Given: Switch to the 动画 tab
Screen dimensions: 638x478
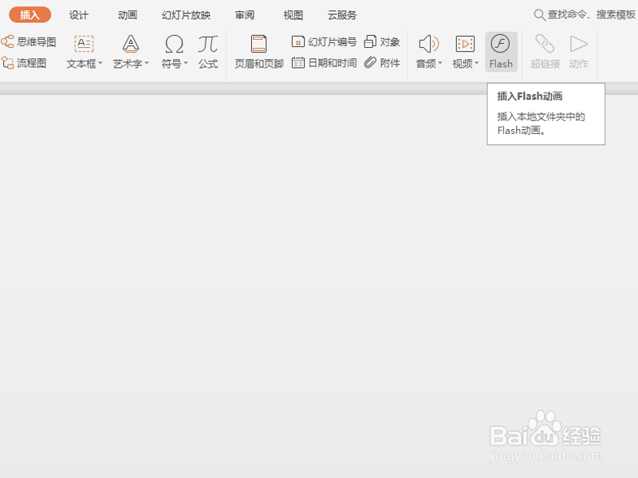Looking at the screenshot, I should 128,15.
